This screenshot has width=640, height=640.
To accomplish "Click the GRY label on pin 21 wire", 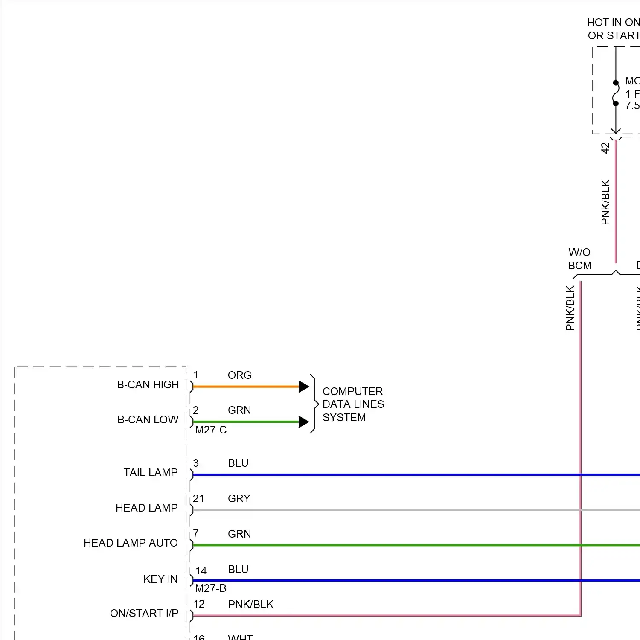I will coord(239,499).
